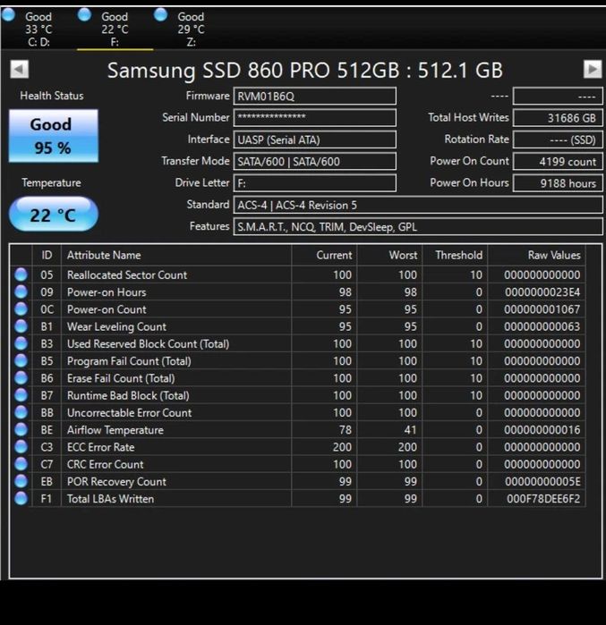
Task: Click status orb for Total LBAs Written
Action: pyautogui.click(x=21, y=498)
